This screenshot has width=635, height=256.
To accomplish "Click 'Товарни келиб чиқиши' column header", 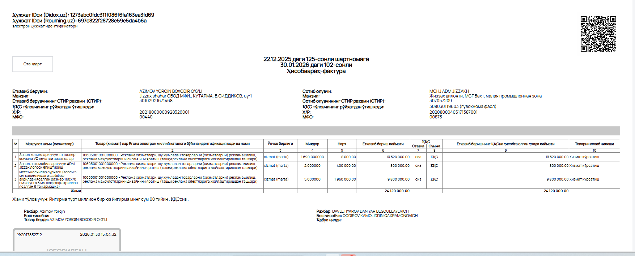I will 594,144.
